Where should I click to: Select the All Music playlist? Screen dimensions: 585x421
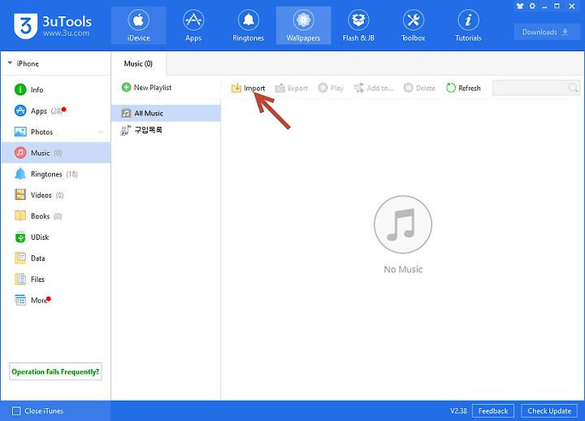tap(166, 113)
